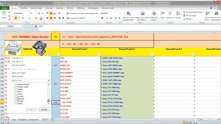Image resolution: width=221 pixels, height=124 pixels.
Task: Open the Arial Black font name dropdown
Action: [x=29, y=13]
